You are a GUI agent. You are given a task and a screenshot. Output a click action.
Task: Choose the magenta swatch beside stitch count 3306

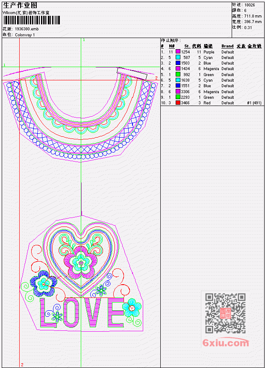tap(178, 91)
